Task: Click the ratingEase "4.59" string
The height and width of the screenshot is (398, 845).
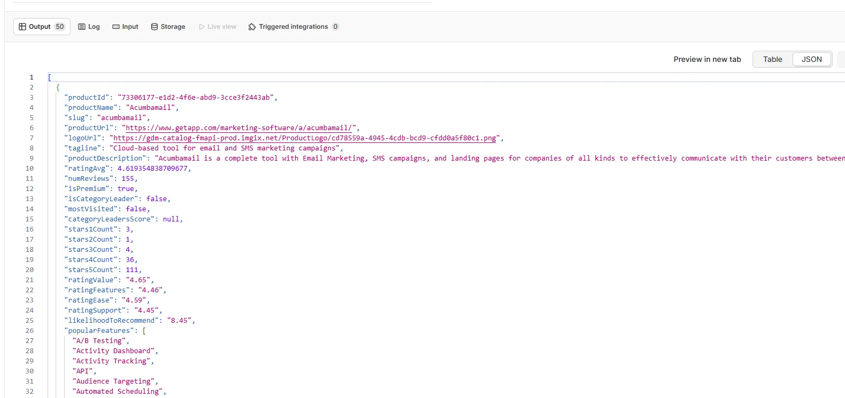Action: tap(134, 300)
